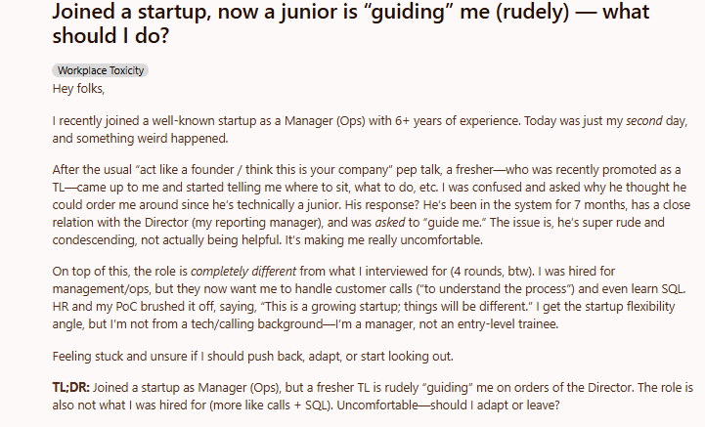The height and width of the screenshot is (427, 705).
Task: Click the italic phrase "completely different"
Action: click(243, 272)
